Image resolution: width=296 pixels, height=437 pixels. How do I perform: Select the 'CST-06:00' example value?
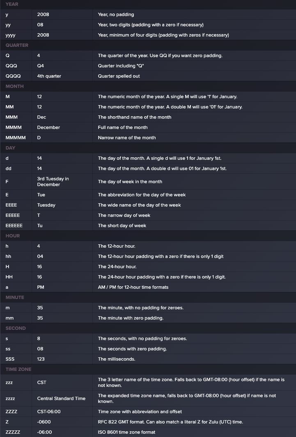[49, 412]
